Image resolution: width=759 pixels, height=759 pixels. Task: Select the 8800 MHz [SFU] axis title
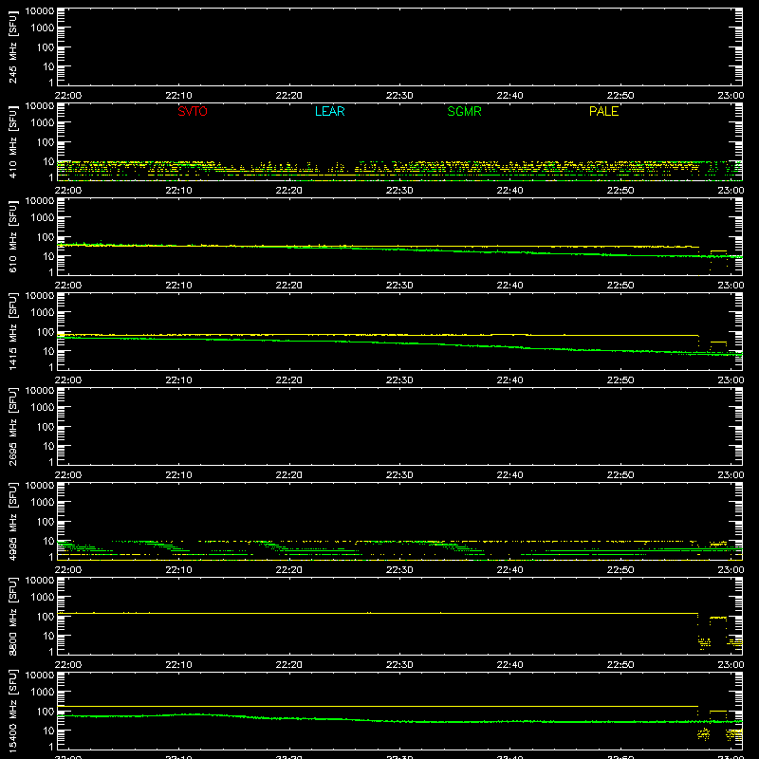12,616
